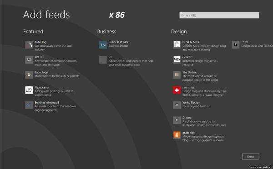Click the Babyology feed title
The height and width of the screenshot is (169, 273).
click(41, 72)
